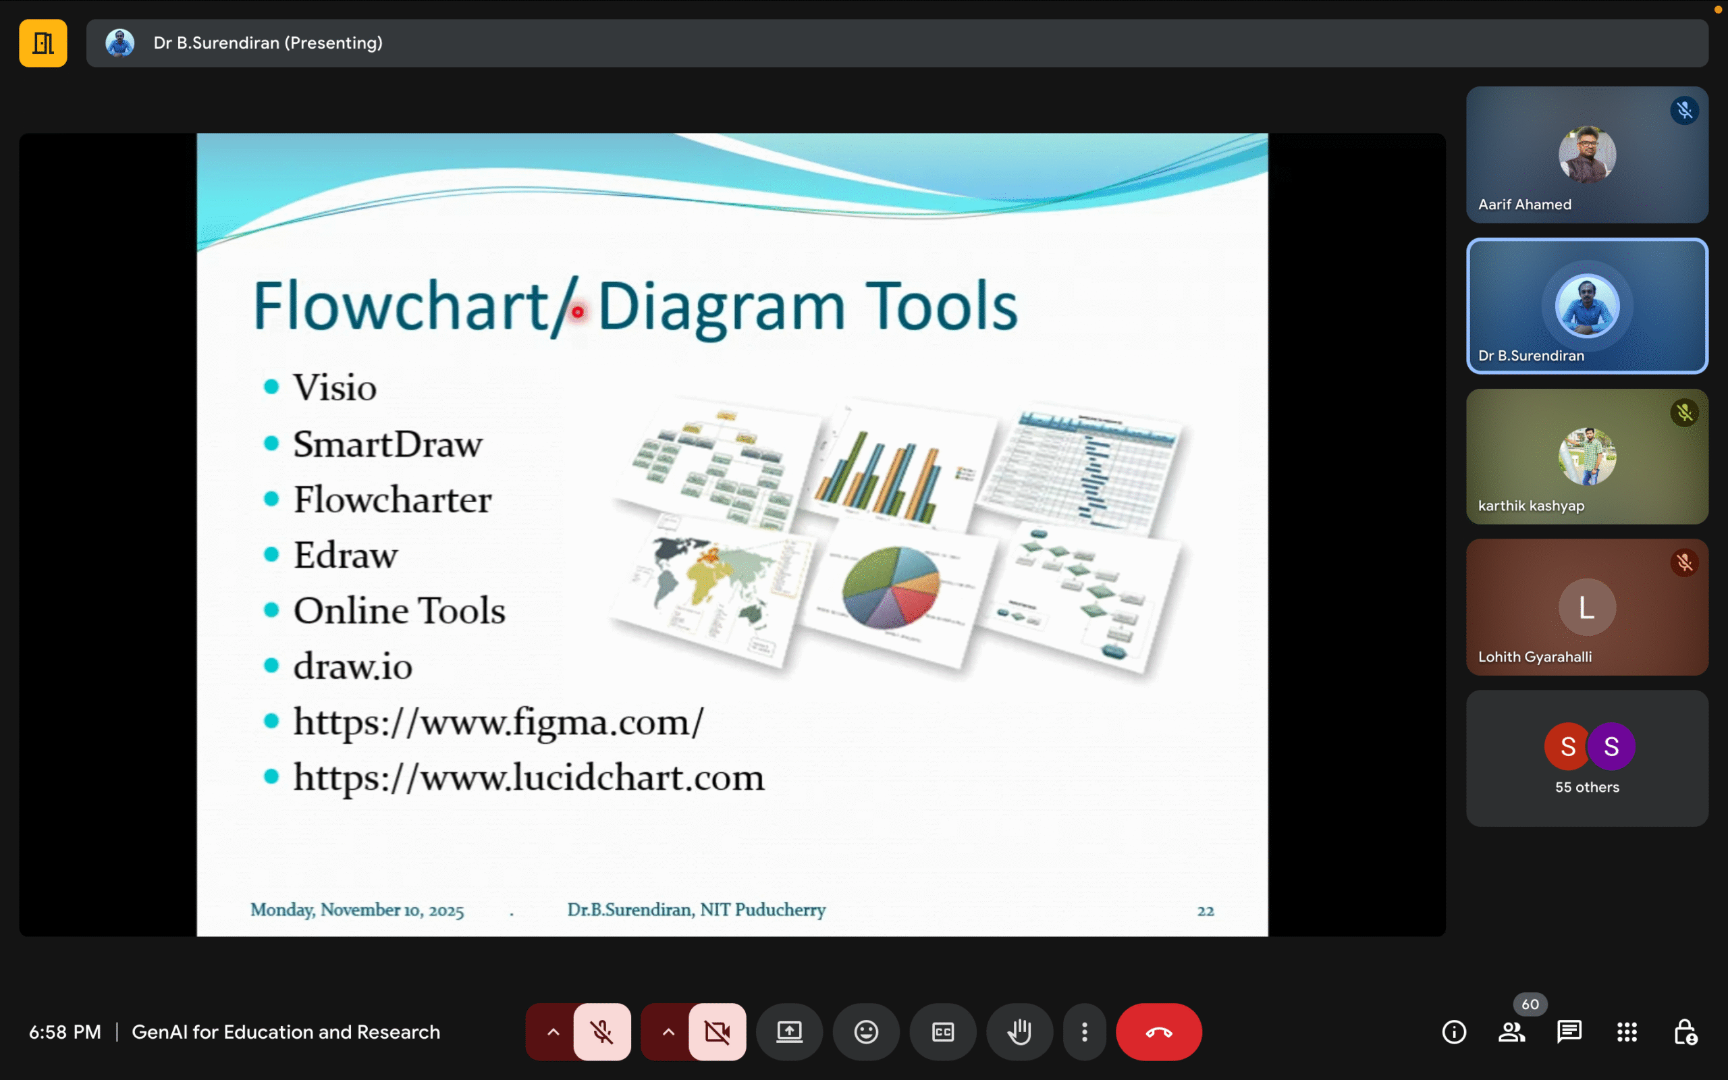Click the present screen icon
Image resolution: width=1728 pixels, height=1080 pixels.
789,1031
